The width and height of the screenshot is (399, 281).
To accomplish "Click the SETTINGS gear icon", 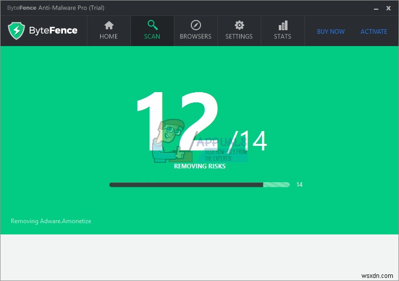I will click(239, 25).
